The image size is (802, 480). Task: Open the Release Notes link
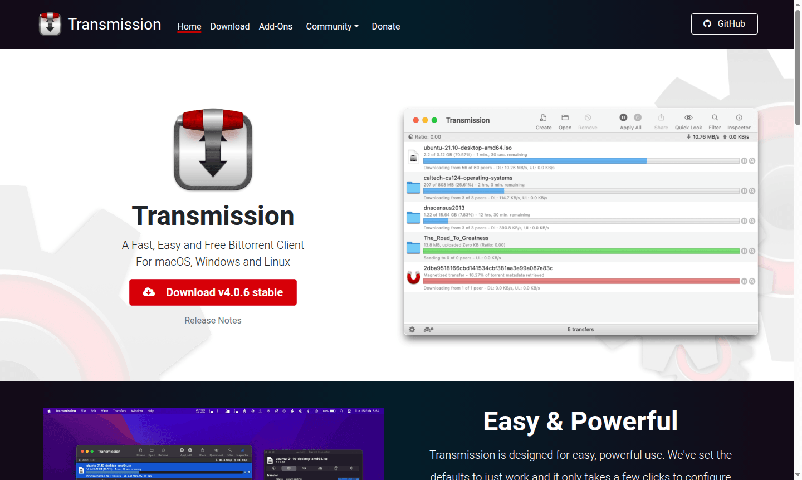click(213, 320)
